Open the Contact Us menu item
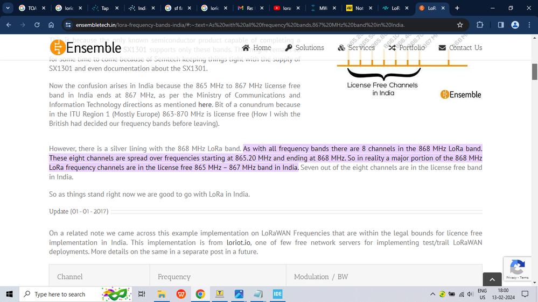Viewport: 538px width, 302px height. tap(460, 48)
